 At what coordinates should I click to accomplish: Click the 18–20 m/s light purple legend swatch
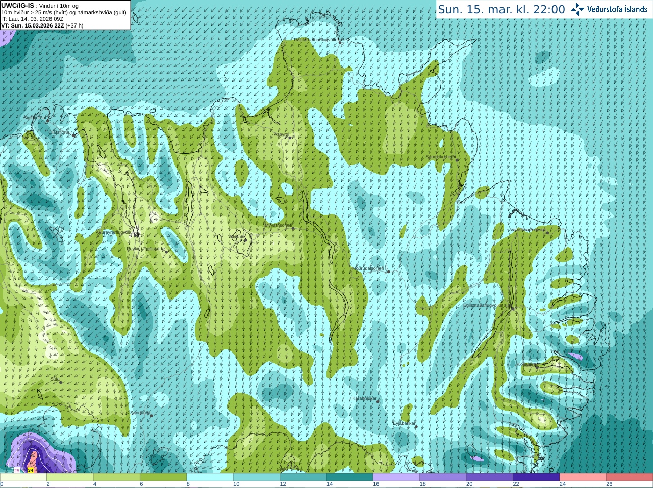(x=443, y=477)
